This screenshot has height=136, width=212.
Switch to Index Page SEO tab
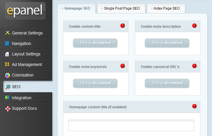[166, 8]
